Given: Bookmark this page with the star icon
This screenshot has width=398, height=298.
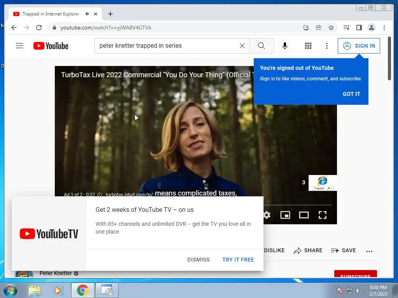Looking at the screenshot, I should point(331,28).
